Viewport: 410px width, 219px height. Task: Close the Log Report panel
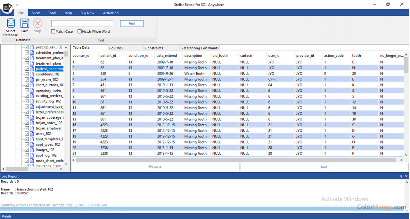click(x=406, y=176)
